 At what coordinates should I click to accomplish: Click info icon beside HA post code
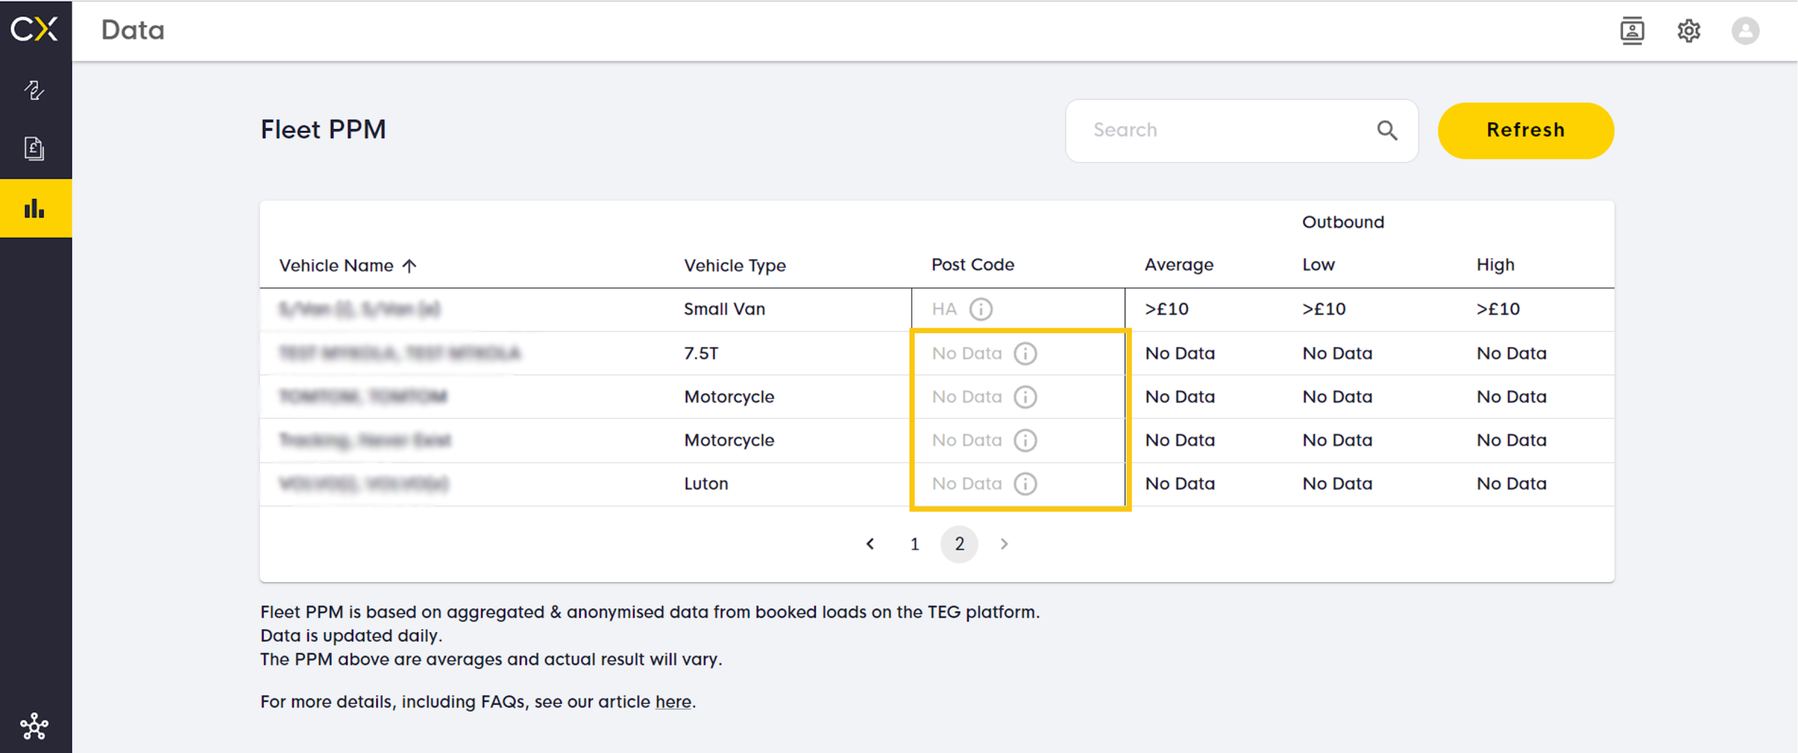980,309
